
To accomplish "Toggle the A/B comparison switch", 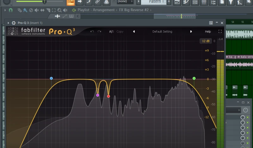I will pyautogui.click(x=111, y=32).
